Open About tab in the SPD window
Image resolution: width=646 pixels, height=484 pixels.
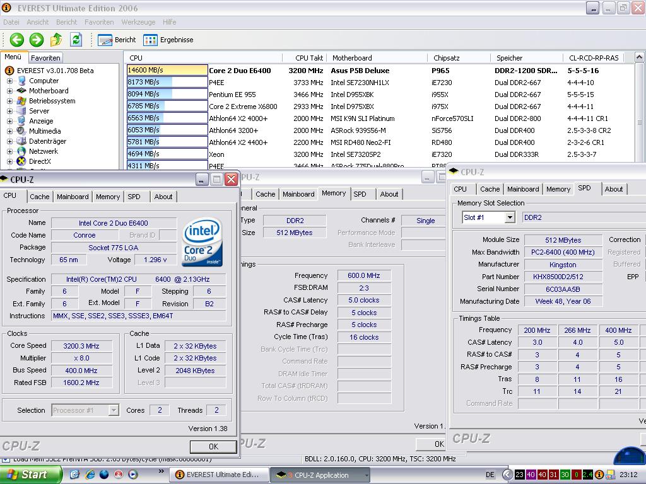[x=613, y=189]
